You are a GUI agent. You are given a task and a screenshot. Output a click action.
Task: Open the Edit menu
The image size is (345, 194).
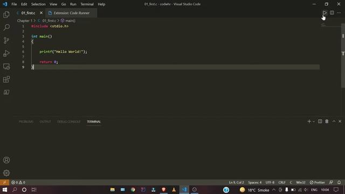tap(24, 4)
